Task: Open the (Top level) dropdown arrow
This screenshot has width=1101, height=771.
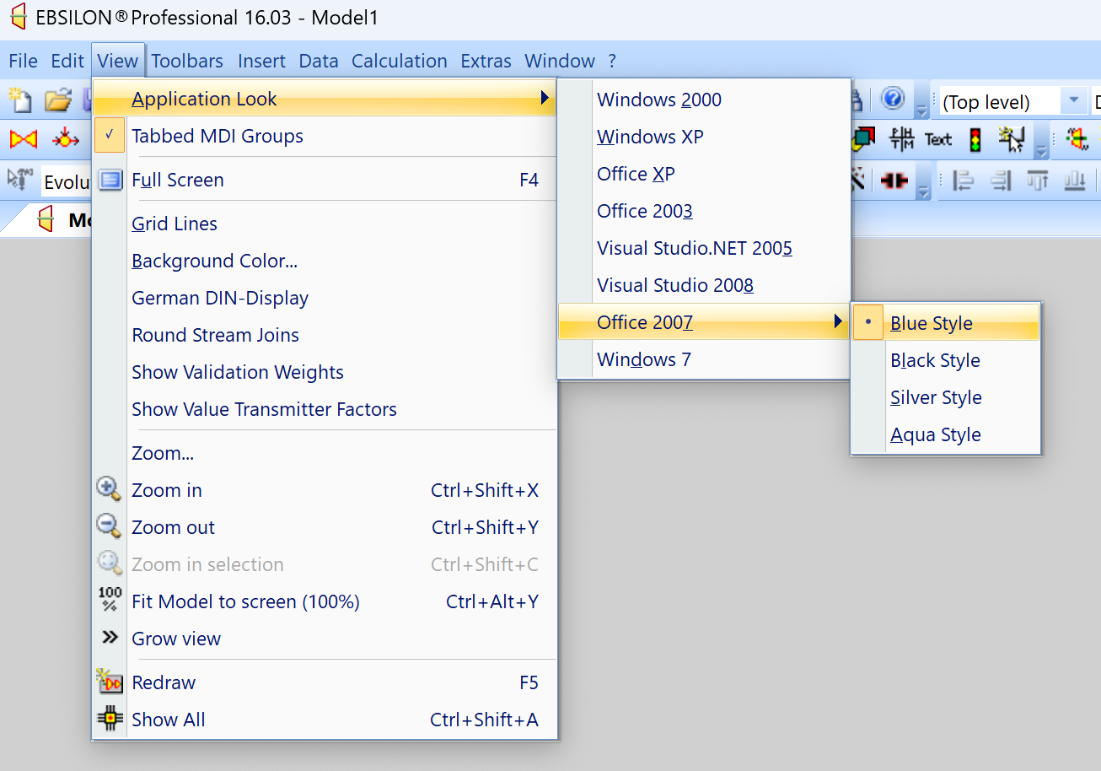Action: pyautogui.click(x=1073, y=100)
